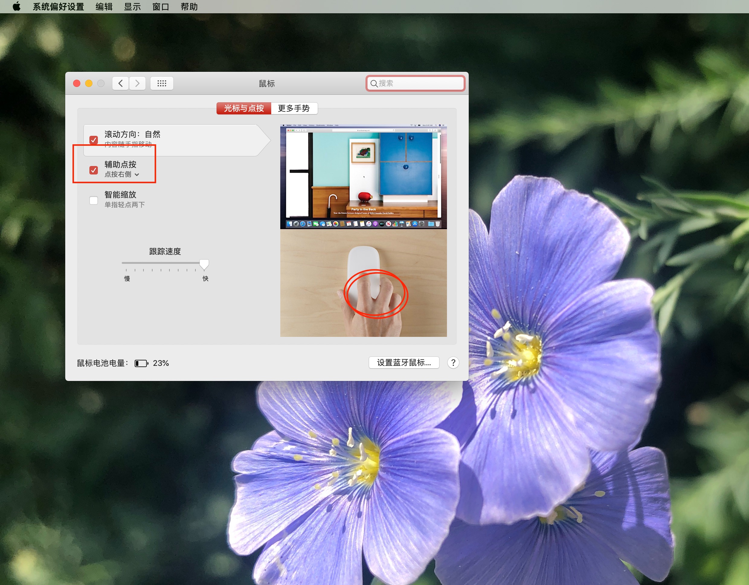Click the search magnifying glass icon

pos(374,83)
